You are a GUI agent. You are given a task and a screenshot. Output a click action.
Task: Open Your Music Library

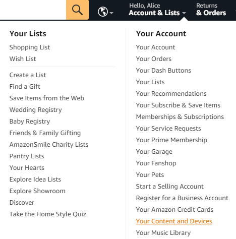point(163,233)
